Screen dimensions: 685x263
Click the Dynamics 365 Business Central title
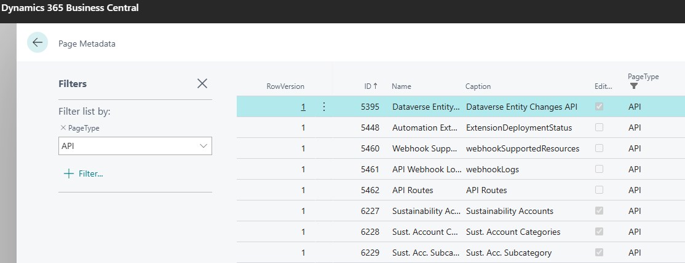tap(70, 8)
